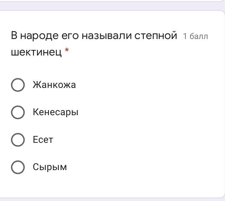The image size is (225, 201).
Task: Select the Жанкожа radio button
Action: point(18,85)
